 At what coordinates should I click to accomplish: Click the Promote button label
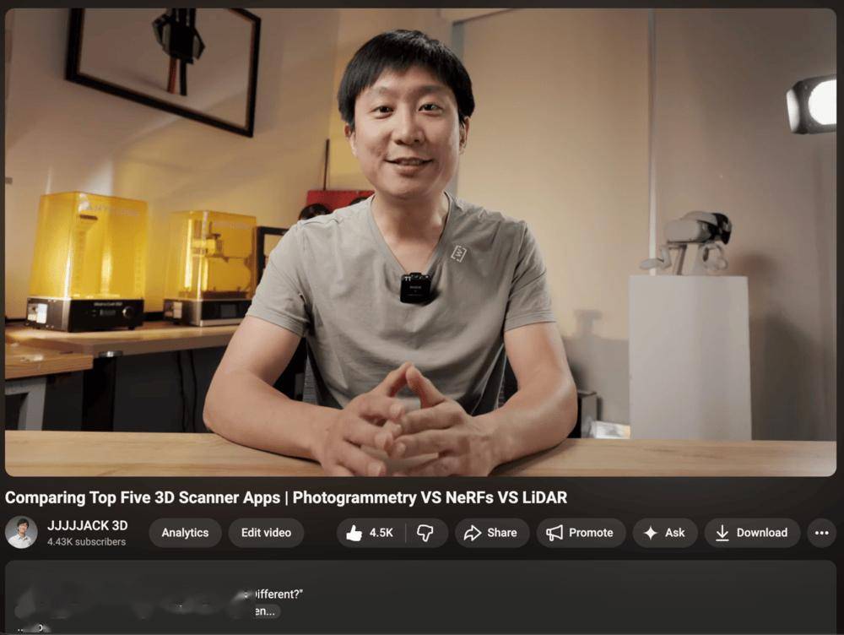591,533
